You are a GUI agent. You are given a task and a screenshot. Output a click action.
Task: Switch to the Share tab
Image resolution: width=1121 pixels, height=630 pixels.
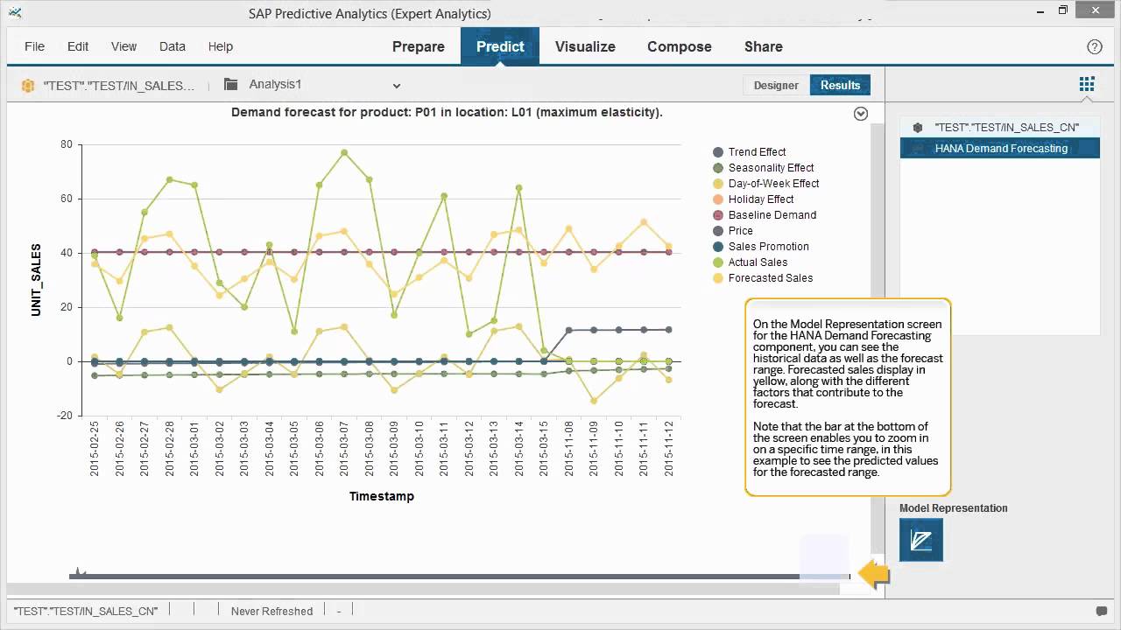pos(764,46)
